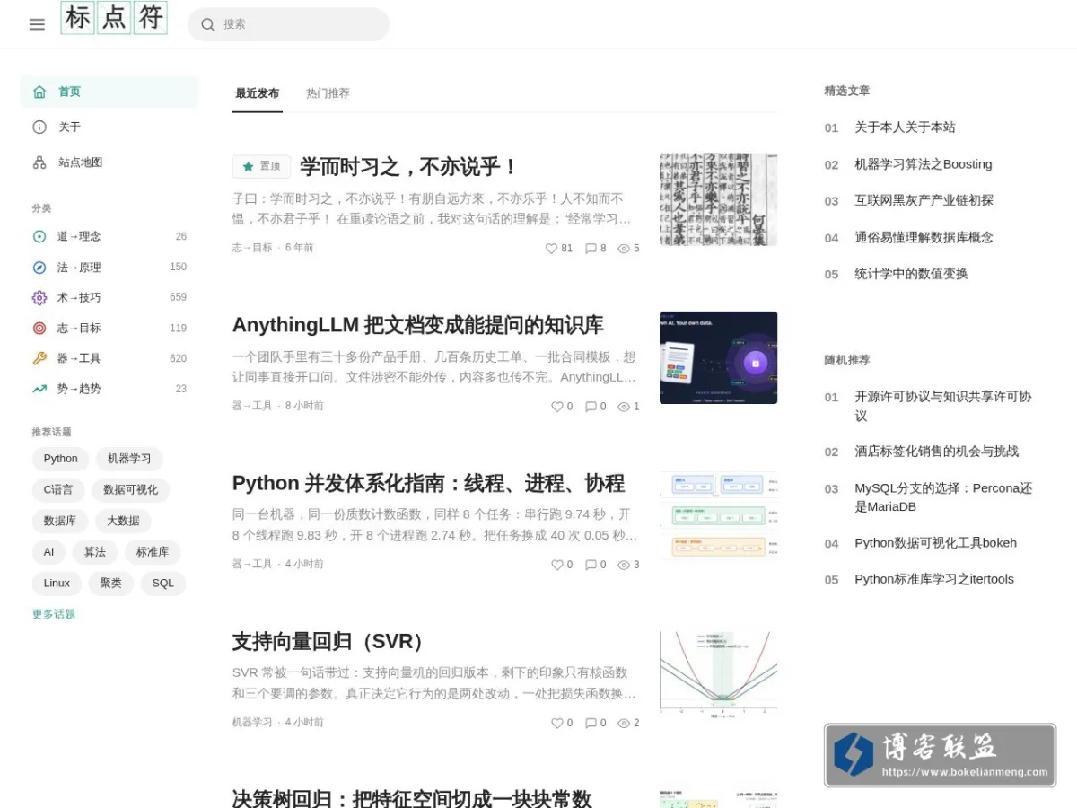Open featured post 机器学习算法之Boosting
The width and height of the screenshot is (1077, 808).
tap(924, 164)
